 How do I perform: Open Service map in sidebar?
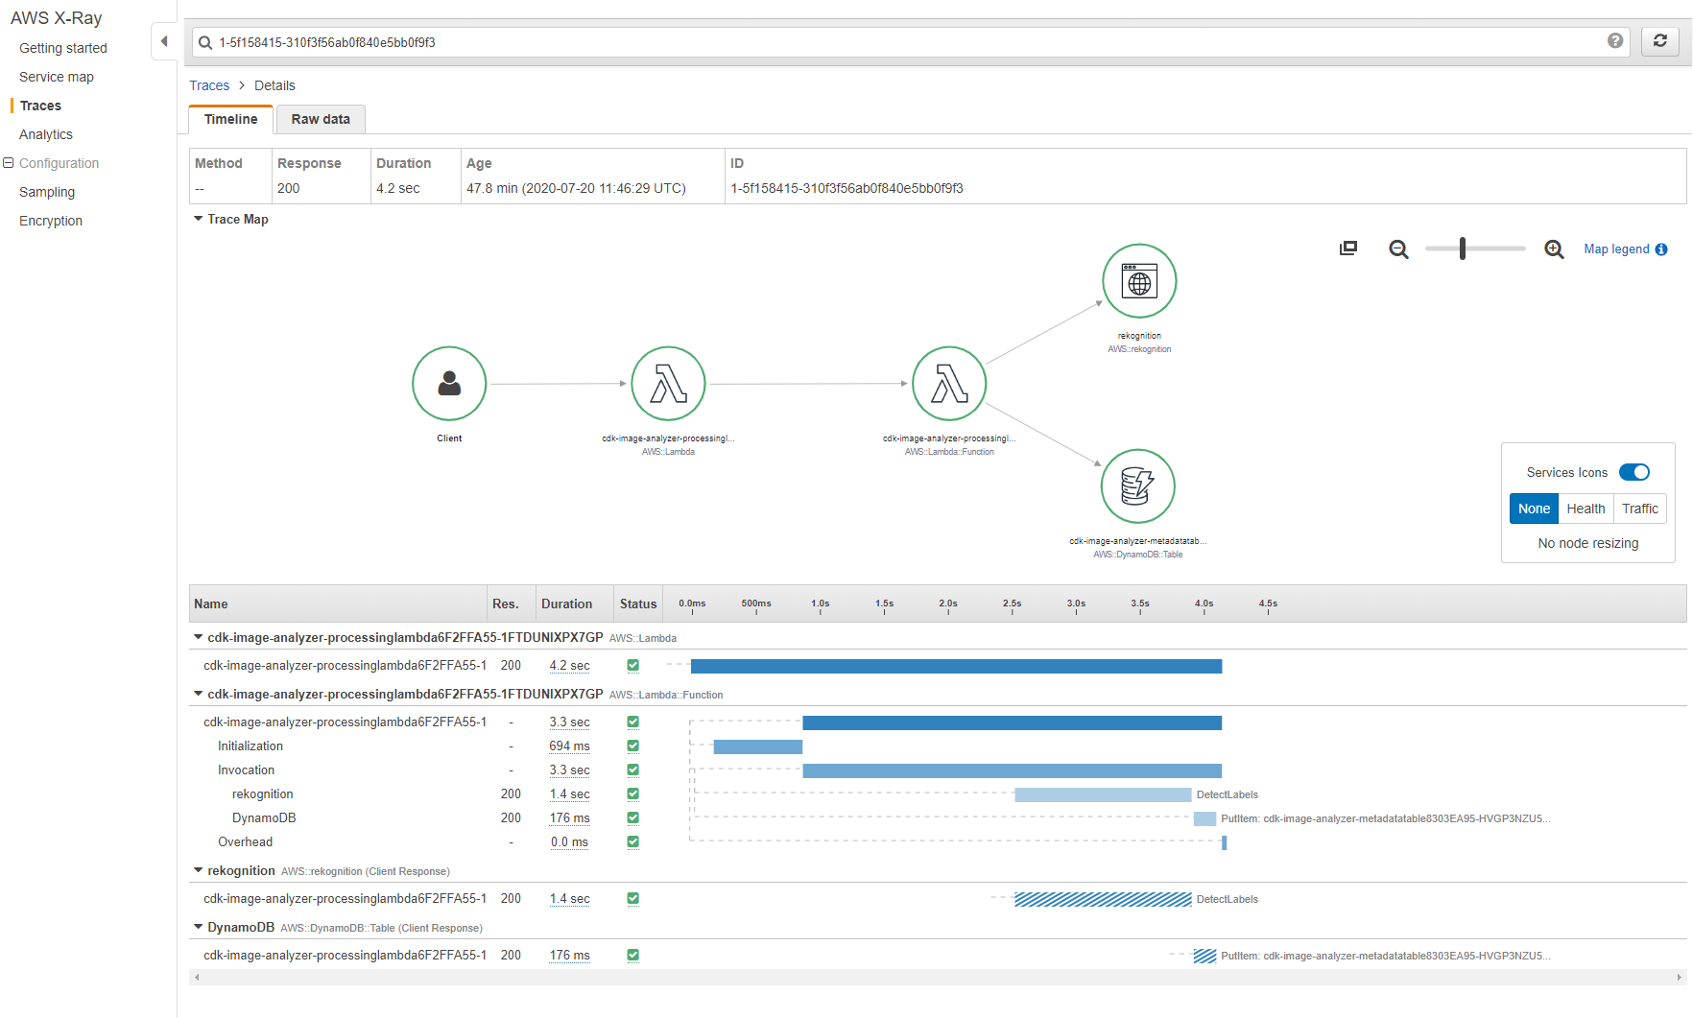57,77
